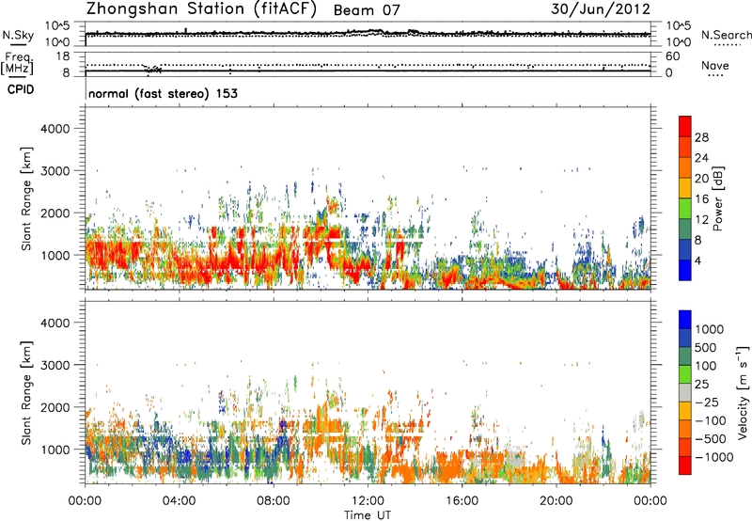Click the '08:00' time axis label
This screenshot has width=752, height=521.
(x=274, y=501)
